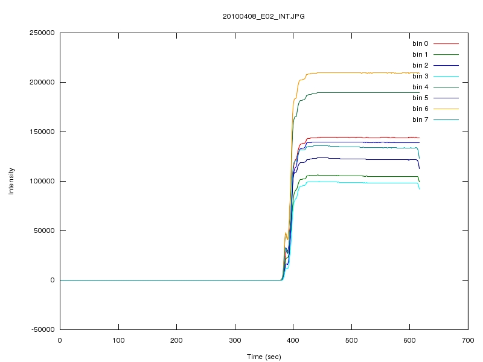This screenshot has height=362, width=483.
Task: Click the red line sample for bin 0
Action: pos(446,43)
